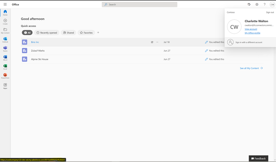Launch Teams from the sidebar
This screenshot has height=162, width=276.
pos(5,49)
